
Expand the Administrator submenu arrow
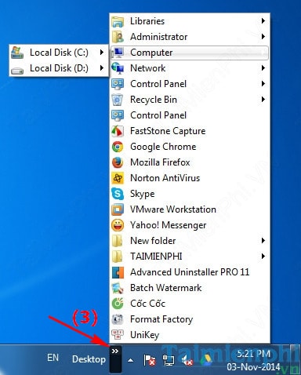(263, 37)
